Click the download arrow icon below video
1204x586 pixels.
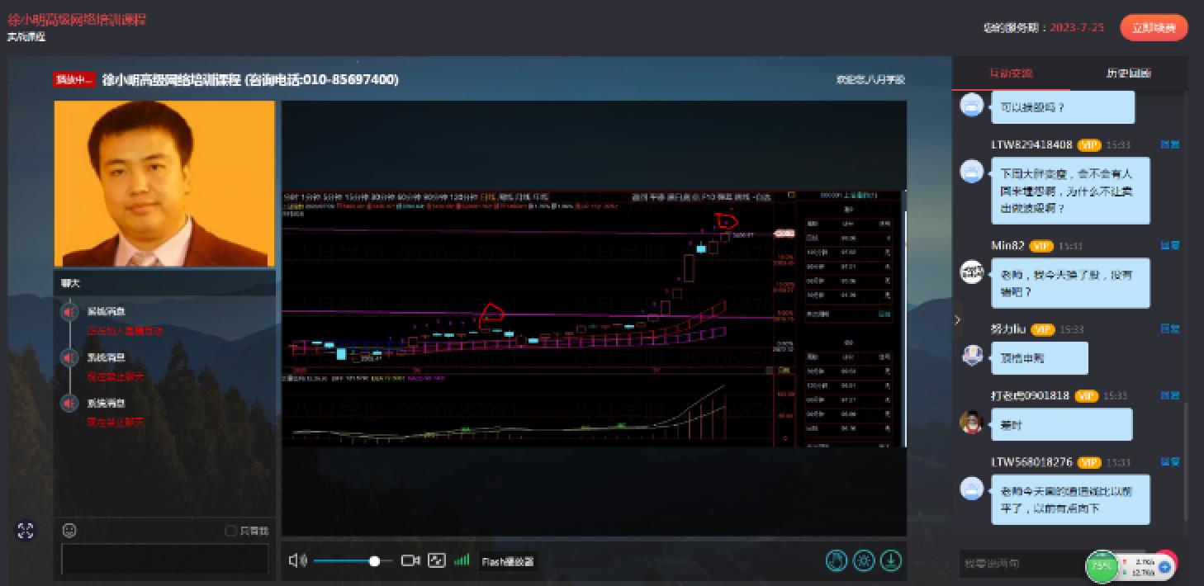coord(890,561)
